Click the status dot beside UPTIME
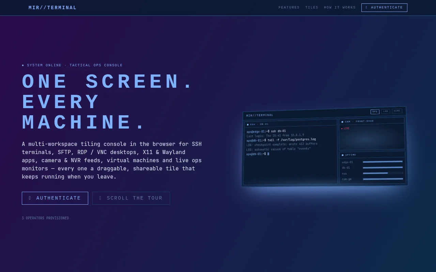The image size is (436, 272). (x=343, y=155)
